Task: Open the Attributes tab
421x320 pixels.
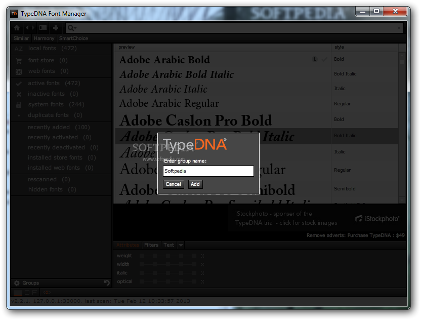Action: [x=128, y=245]
